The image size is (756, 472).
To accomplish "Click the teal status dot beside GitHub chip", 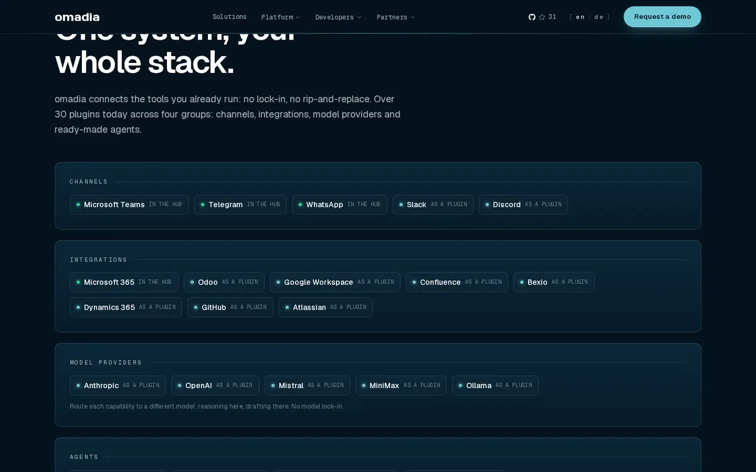I will click(196, 307).
